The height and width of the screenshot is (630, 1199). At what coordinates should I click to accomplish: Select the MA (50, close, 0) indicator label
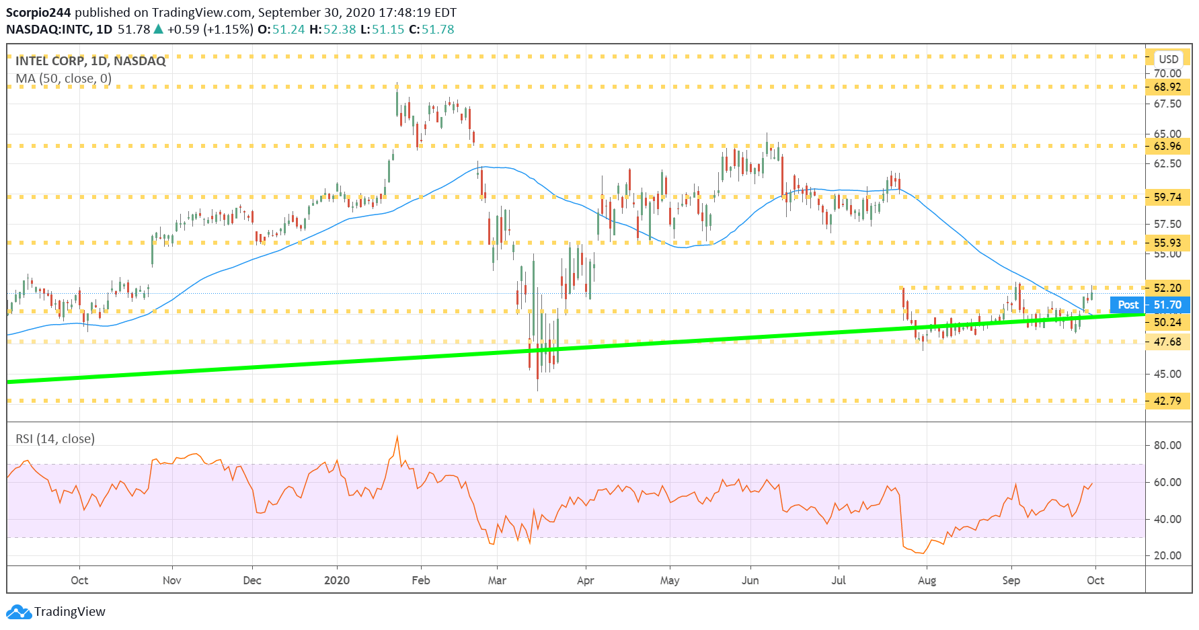tap(64, 79)
